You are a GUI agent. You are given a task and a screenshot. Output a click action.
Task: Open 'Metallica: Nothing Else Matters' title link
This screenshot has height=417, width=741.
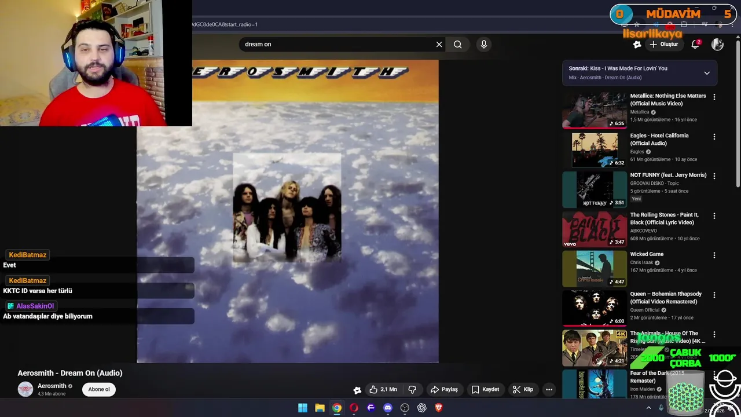[x=668, y=100]
